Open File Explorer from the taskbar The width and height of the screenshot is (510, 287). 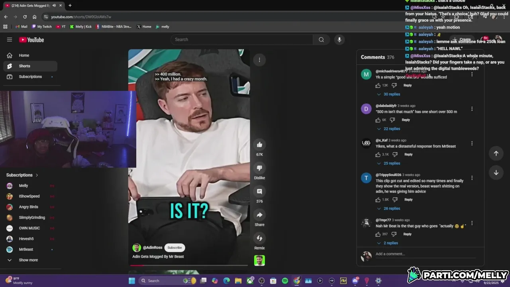pyautogui.click(x=238, y=281)
